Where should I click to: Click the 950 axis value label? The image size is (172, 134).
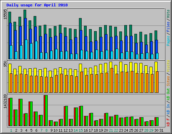coord(5,64)
